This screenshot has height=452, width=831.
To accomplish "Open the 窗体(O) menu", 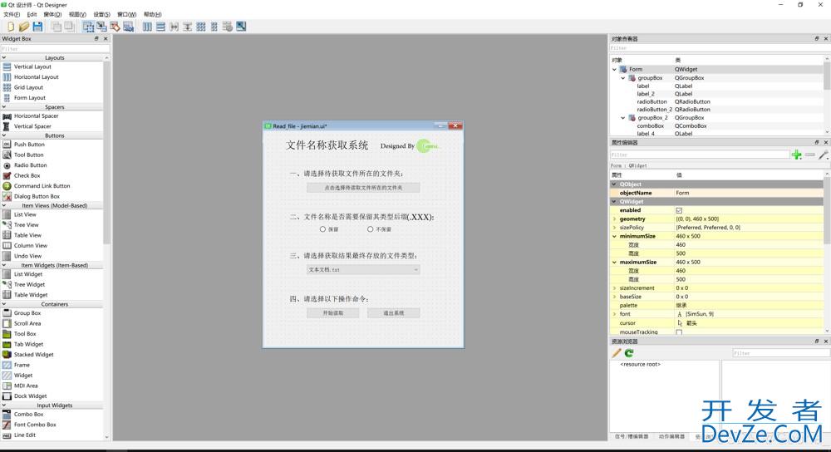I will 52,14.
